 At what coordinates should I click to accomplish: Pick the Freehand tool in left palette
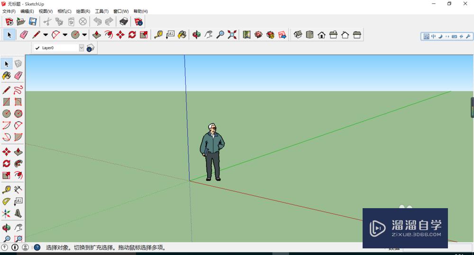pyautogui.click(x=18, y=89)
